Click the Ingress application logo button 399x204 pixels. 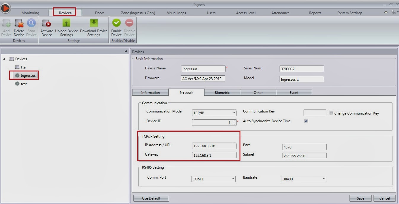click(x=5, y=8)
